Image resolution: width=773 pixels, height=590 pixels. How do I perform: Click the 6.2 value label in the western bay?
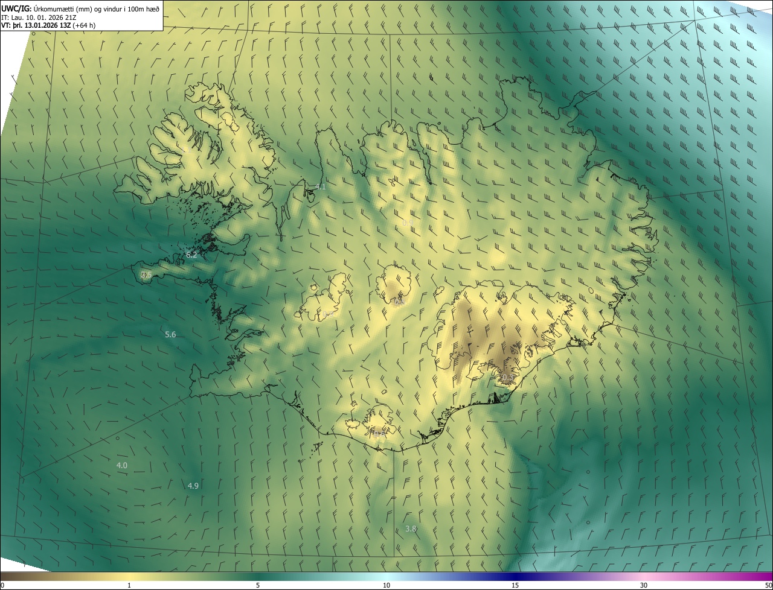click(191, 255)
